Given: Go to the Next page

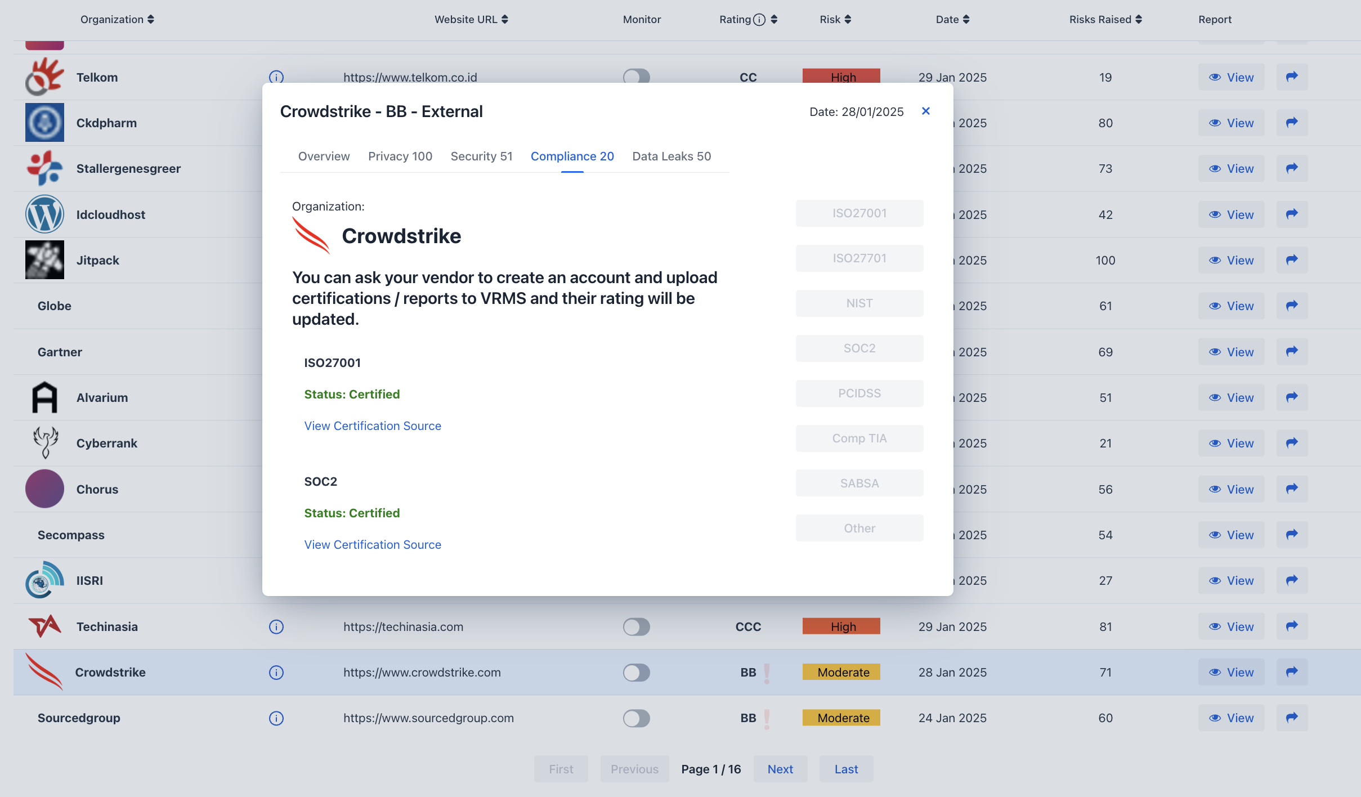Looking at the screenshot, I should click(x=780, y=769).
